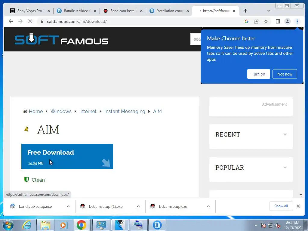Image resolution: width=308 pixels, height=231 pixels.
Task: Open the side panel icon
Action: coord(278,21)
